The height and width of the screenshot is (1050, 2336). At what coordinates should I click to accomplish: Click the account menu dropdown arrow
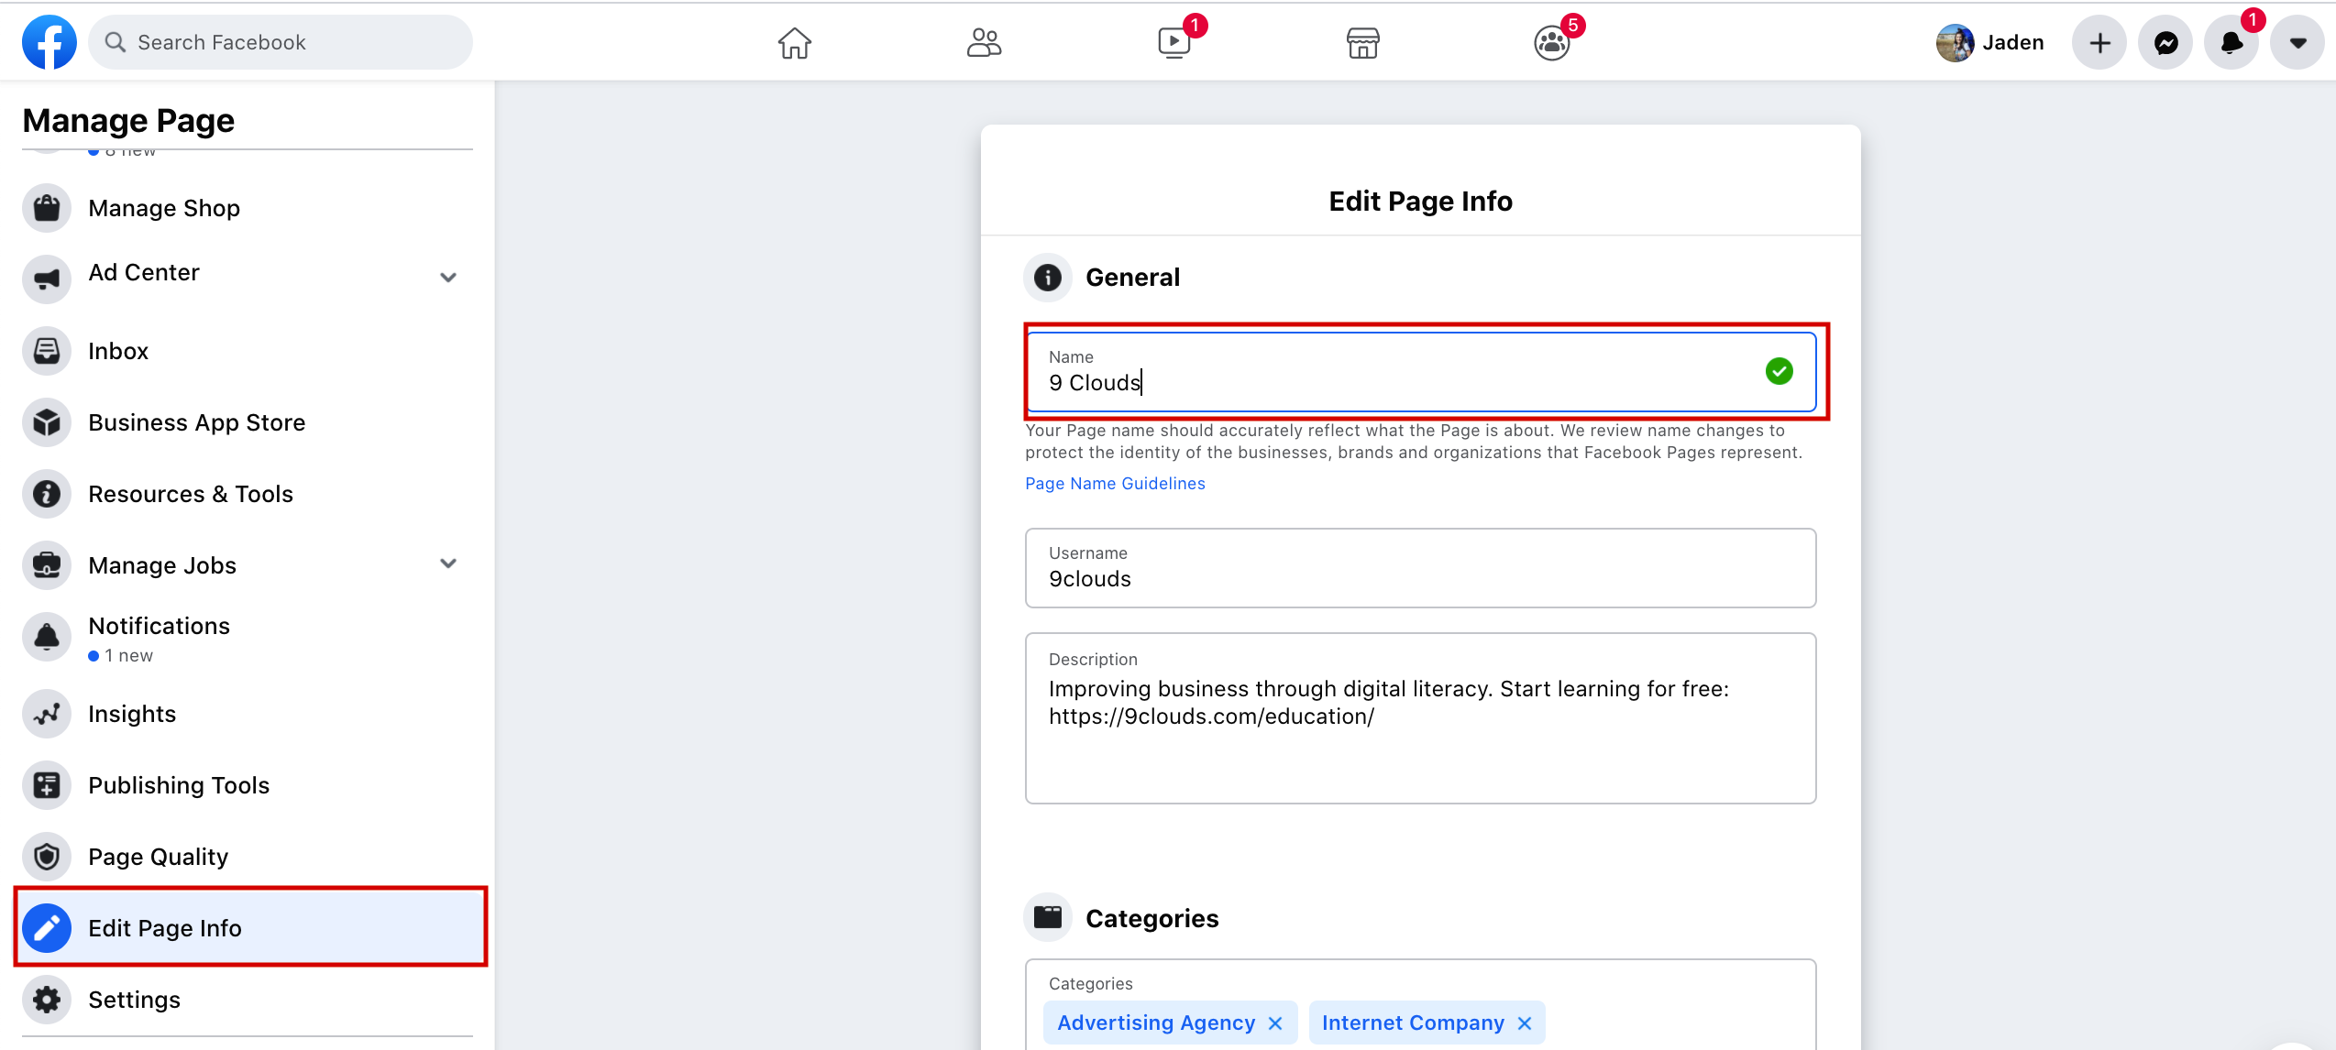tap(2300, 42)
